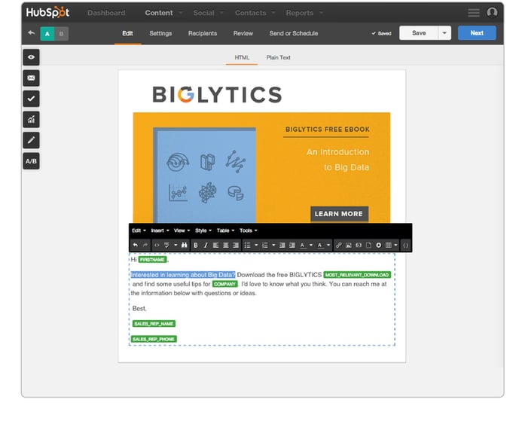
Task: Switch to the Plain Text tab
Action: pos(278,57)
